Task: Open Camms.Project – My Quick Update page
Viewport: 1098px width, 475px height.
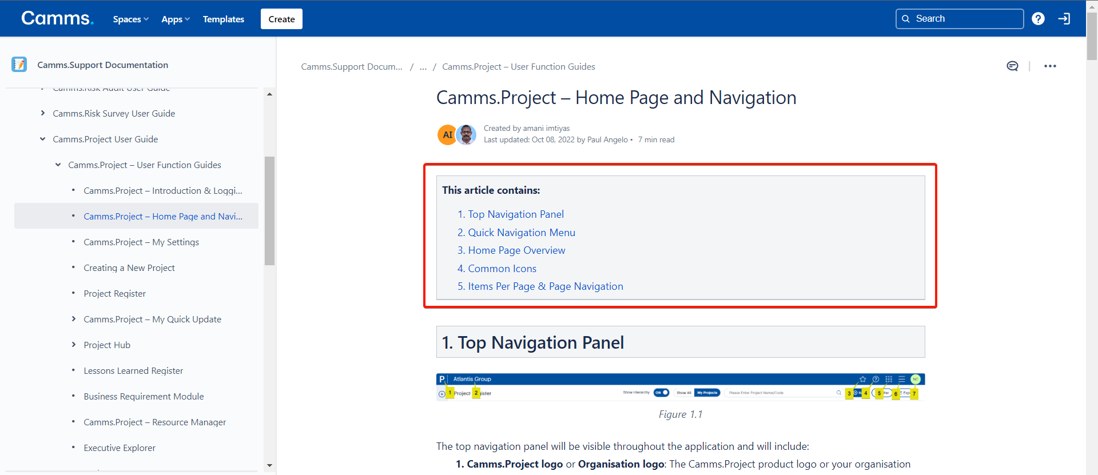Action: click(x=152, y=319)
